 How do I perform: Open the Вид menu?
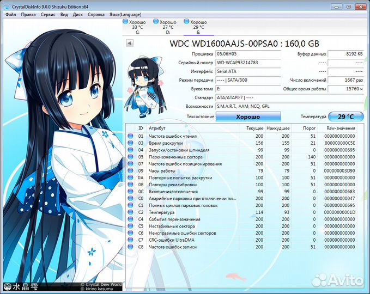[x=64, y=15]
